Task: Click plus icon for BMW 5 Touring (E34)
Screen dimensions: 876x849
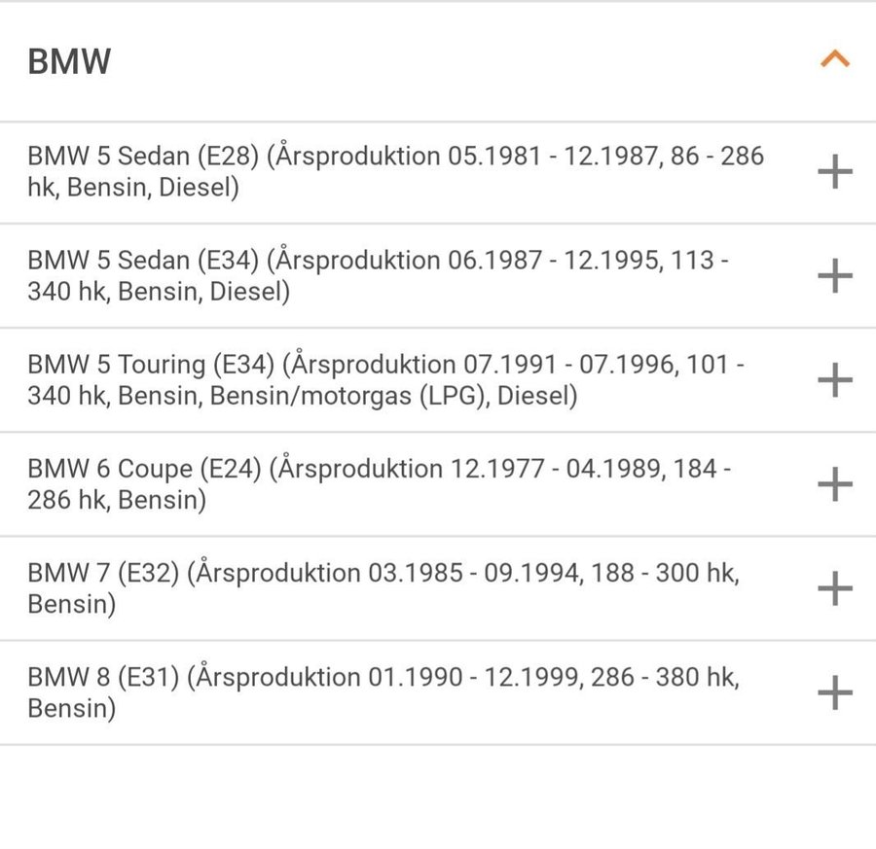Action: [834, 380]
